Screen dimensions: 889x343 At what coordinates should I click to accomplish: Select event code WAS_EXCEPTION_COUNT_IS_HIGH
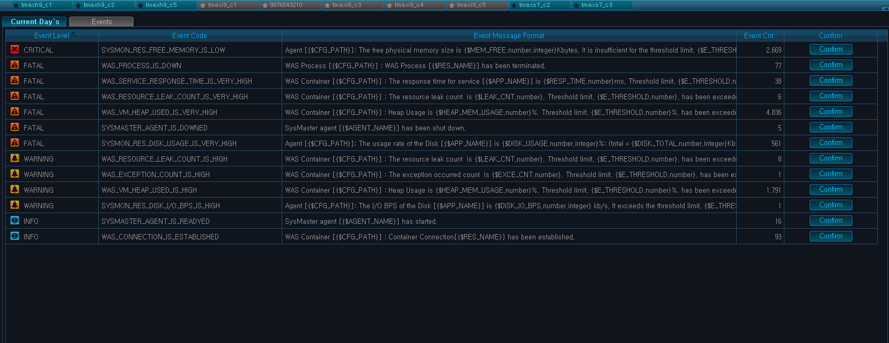click(156, 174)
